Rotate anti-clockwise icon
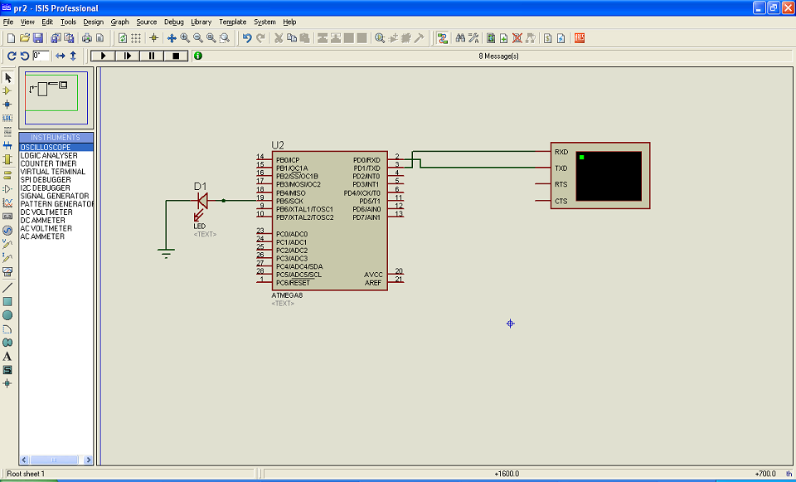 [24, 56]
